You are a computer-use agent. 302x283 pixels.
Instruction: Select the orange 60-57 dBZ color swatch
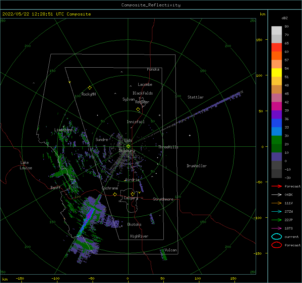click(276, 56)
